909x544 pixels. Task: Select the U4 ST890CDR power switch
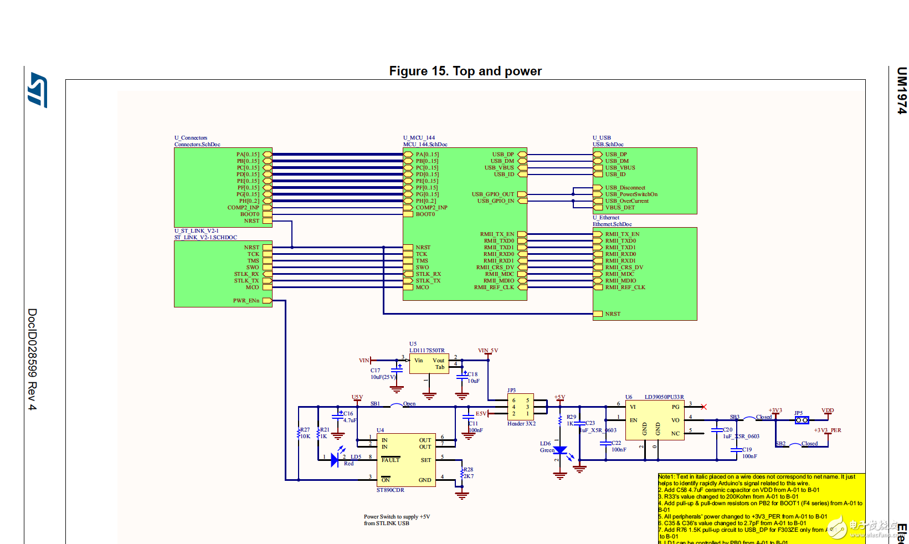pos(406,460)
